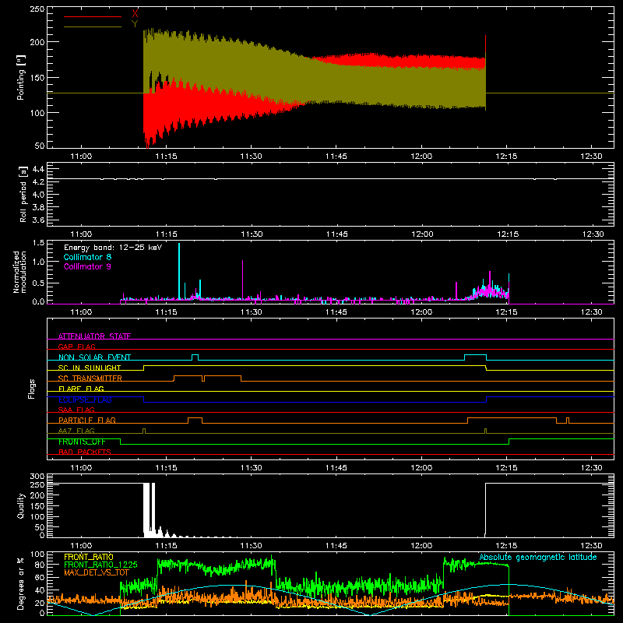Click the 'Roll period [s]' axis title
Viewport: 623px width, 623px height.
pos(23,194)
